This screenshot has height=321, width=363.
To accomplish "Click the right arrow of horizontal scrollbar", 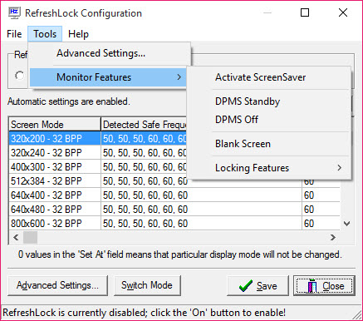I will (x=333, y=237).
